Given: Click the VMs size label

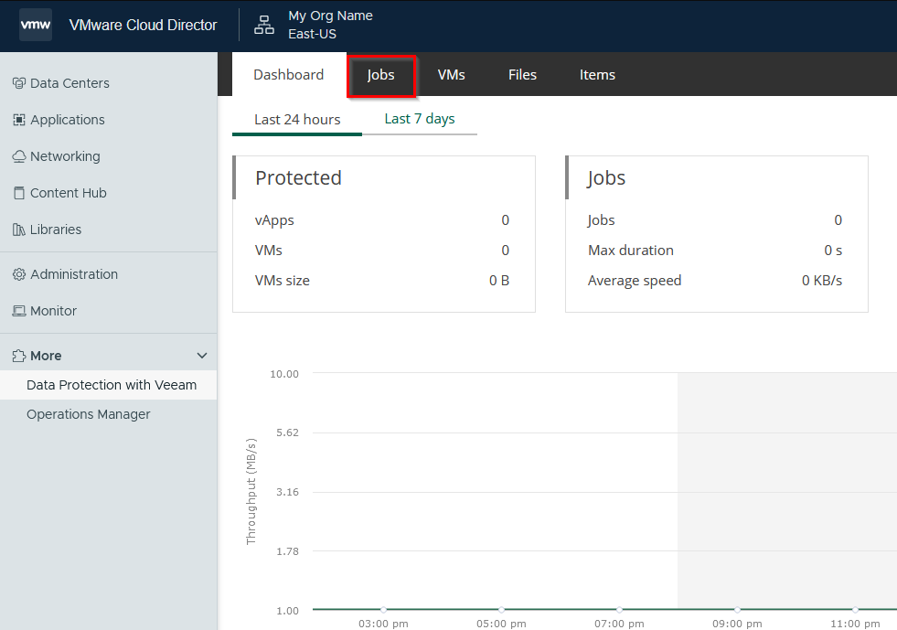Looking at the screenshot, I should pyautogui.click(x=282, y=281).
